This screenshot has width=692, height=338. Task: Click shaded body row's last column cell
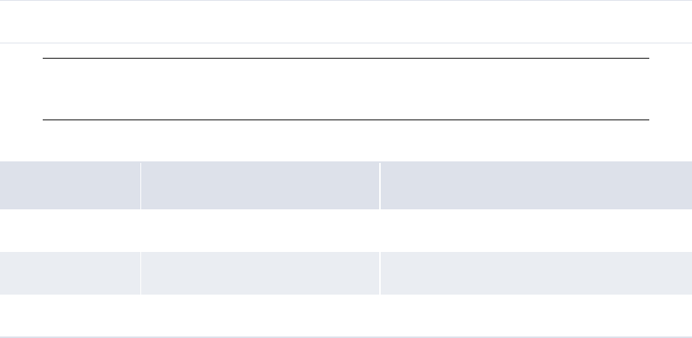click(536, 273)
